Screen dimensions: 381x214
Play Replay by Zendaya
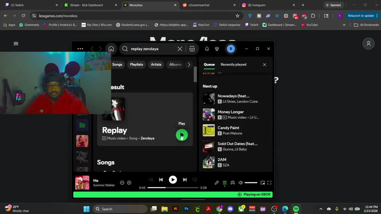[x=182, y=135]
